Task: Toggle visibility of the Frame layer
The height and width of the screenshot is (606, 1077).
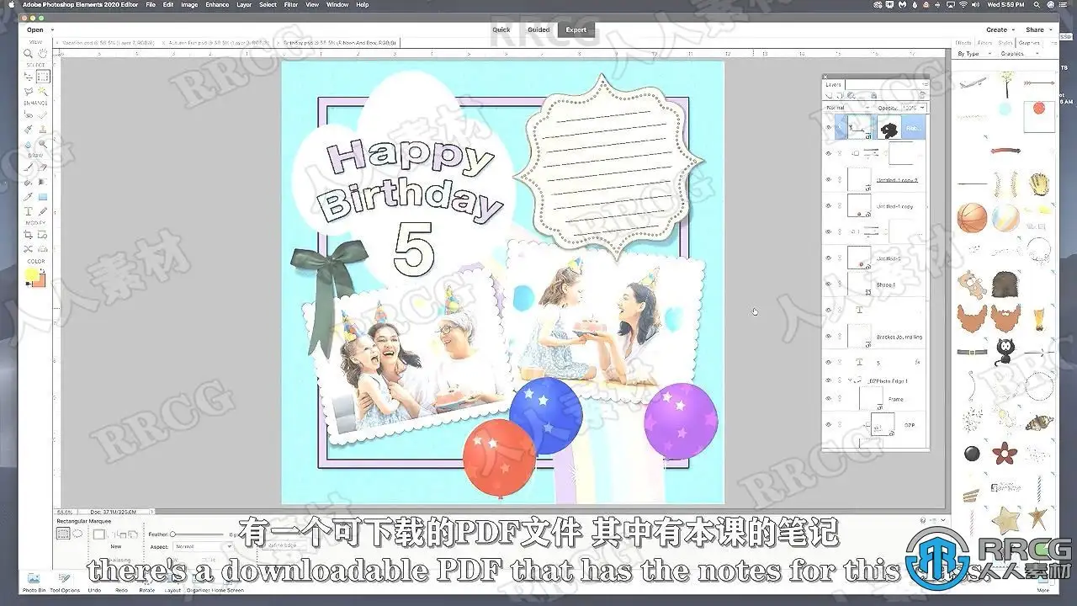Action: (x=828, y=399)
